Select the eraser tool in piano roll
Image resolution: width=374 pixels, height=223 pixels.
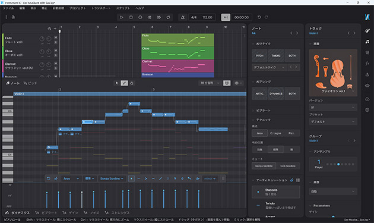pyautogui.click(x=132, y=83)
